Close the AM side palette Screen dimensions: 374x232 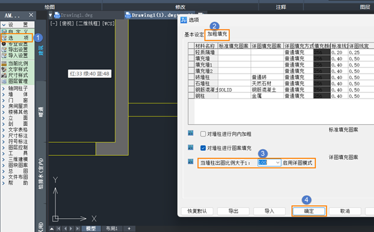click(31, 15)
